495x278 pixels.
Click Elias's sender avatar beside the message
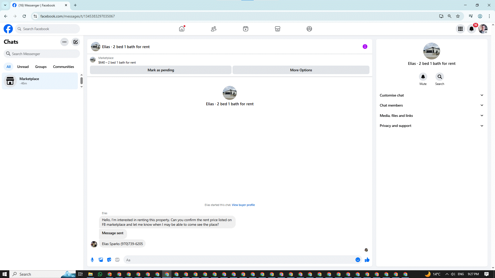[94, 244]
